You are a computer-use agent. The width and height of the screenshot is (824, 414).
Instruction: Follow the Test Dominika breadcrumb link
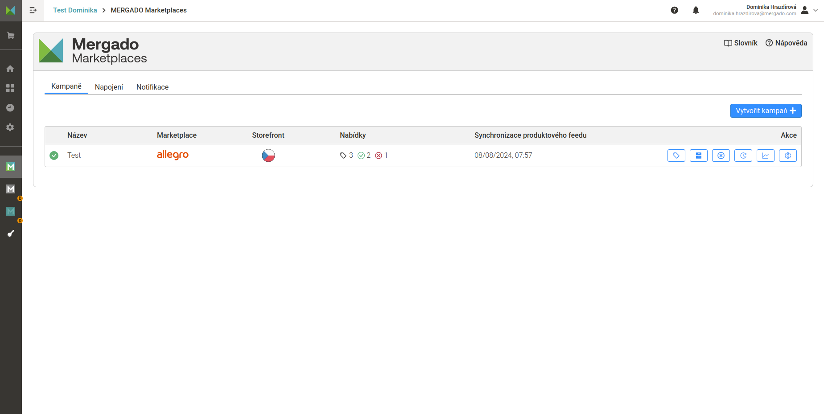point(75,10)
